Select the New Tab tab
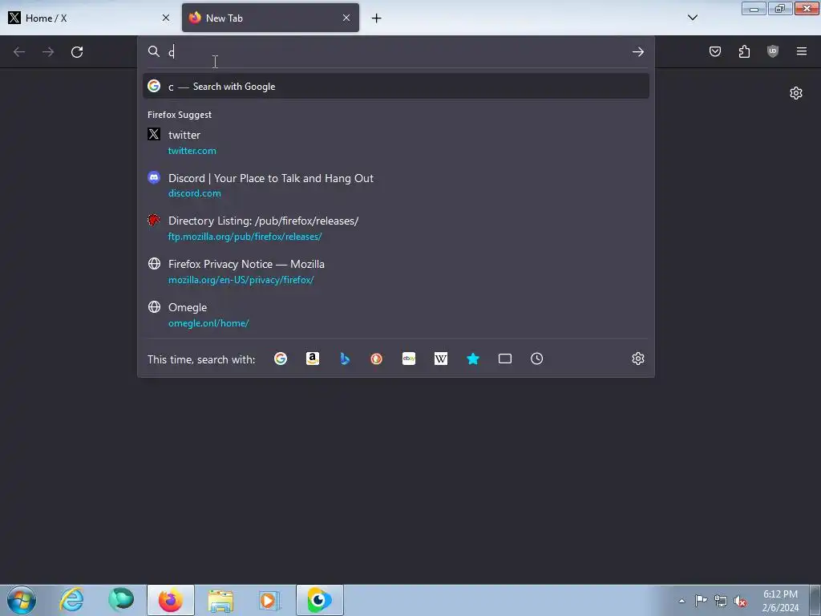The image size is (821, 616). point(270,18)
